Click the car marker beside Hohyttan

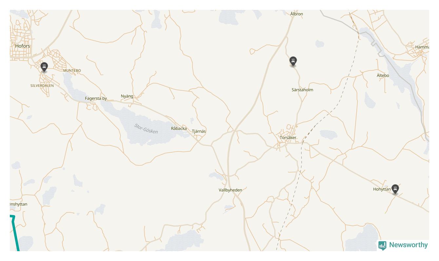pyautogui.click(x=395, y=189)
